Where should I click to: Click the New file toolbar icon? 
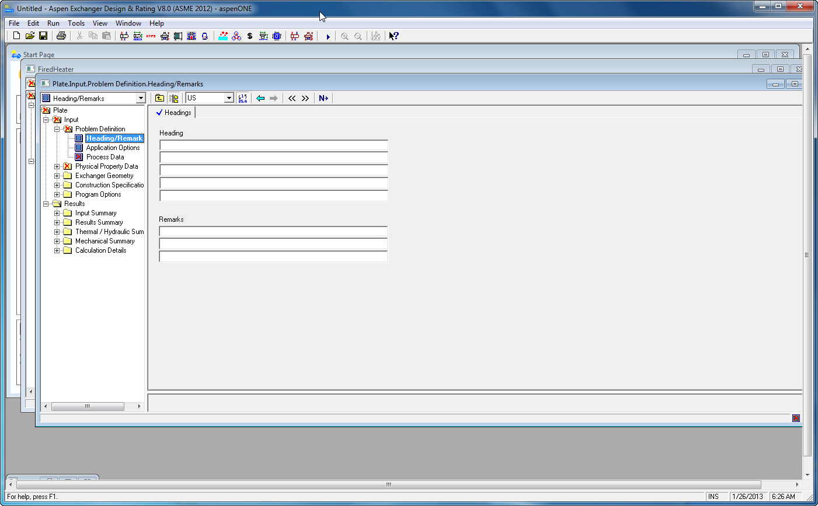(16, 36)
